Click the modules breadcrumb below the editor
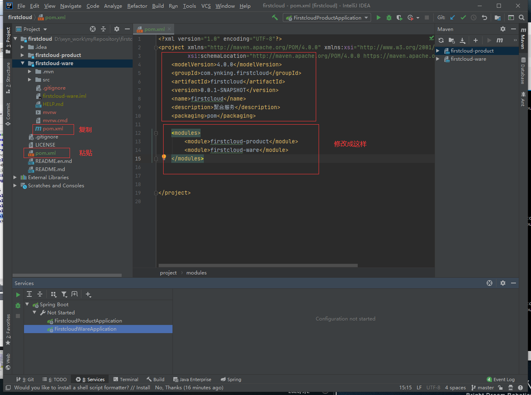Screen dimensions: 531x395 pyautogui.click(x=197, y=272)
